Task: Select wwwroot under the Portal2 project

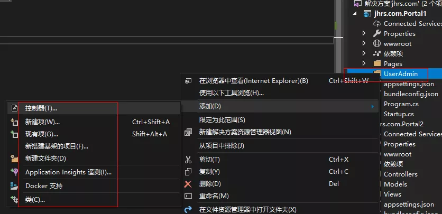Action: 398,154
